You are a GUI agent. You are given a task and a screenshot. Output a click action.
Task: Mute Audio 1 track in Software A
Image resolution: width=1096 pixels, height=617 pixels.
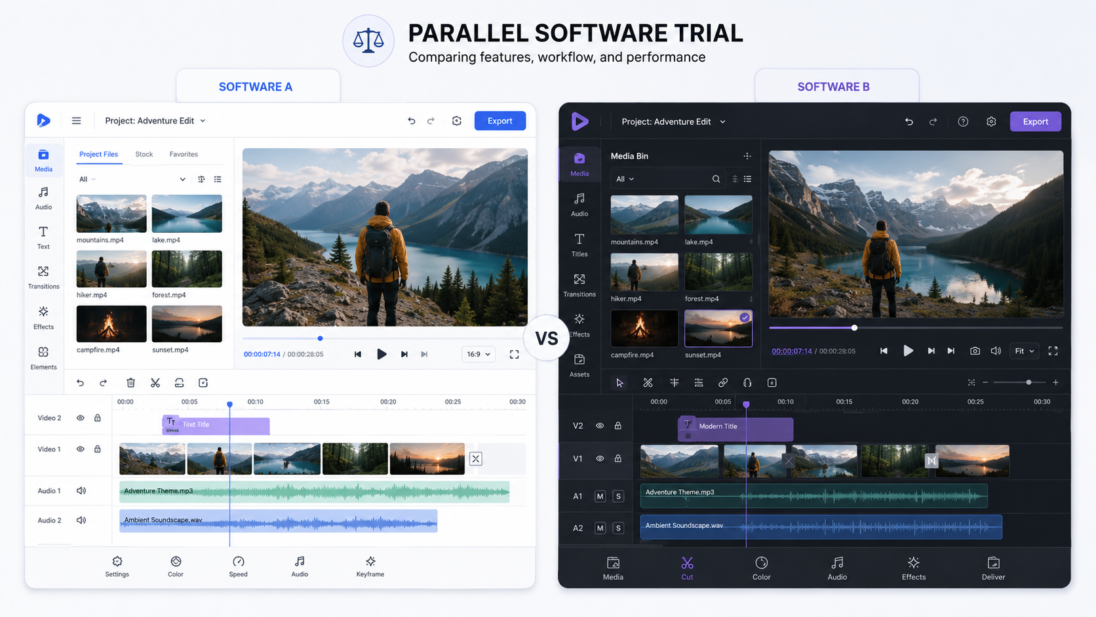[x=81, y=490]
